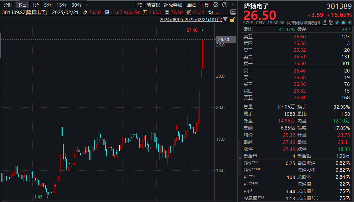The width and height of the screenshot is (354, 202).
Task: Open 超级叠加 overlay menu
Action: coord(173,5)
